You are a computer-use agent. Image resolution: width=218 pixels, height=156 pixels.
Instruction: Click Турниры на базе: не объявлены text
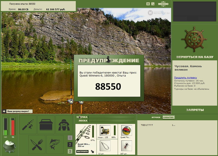click(x=192, y=89)
